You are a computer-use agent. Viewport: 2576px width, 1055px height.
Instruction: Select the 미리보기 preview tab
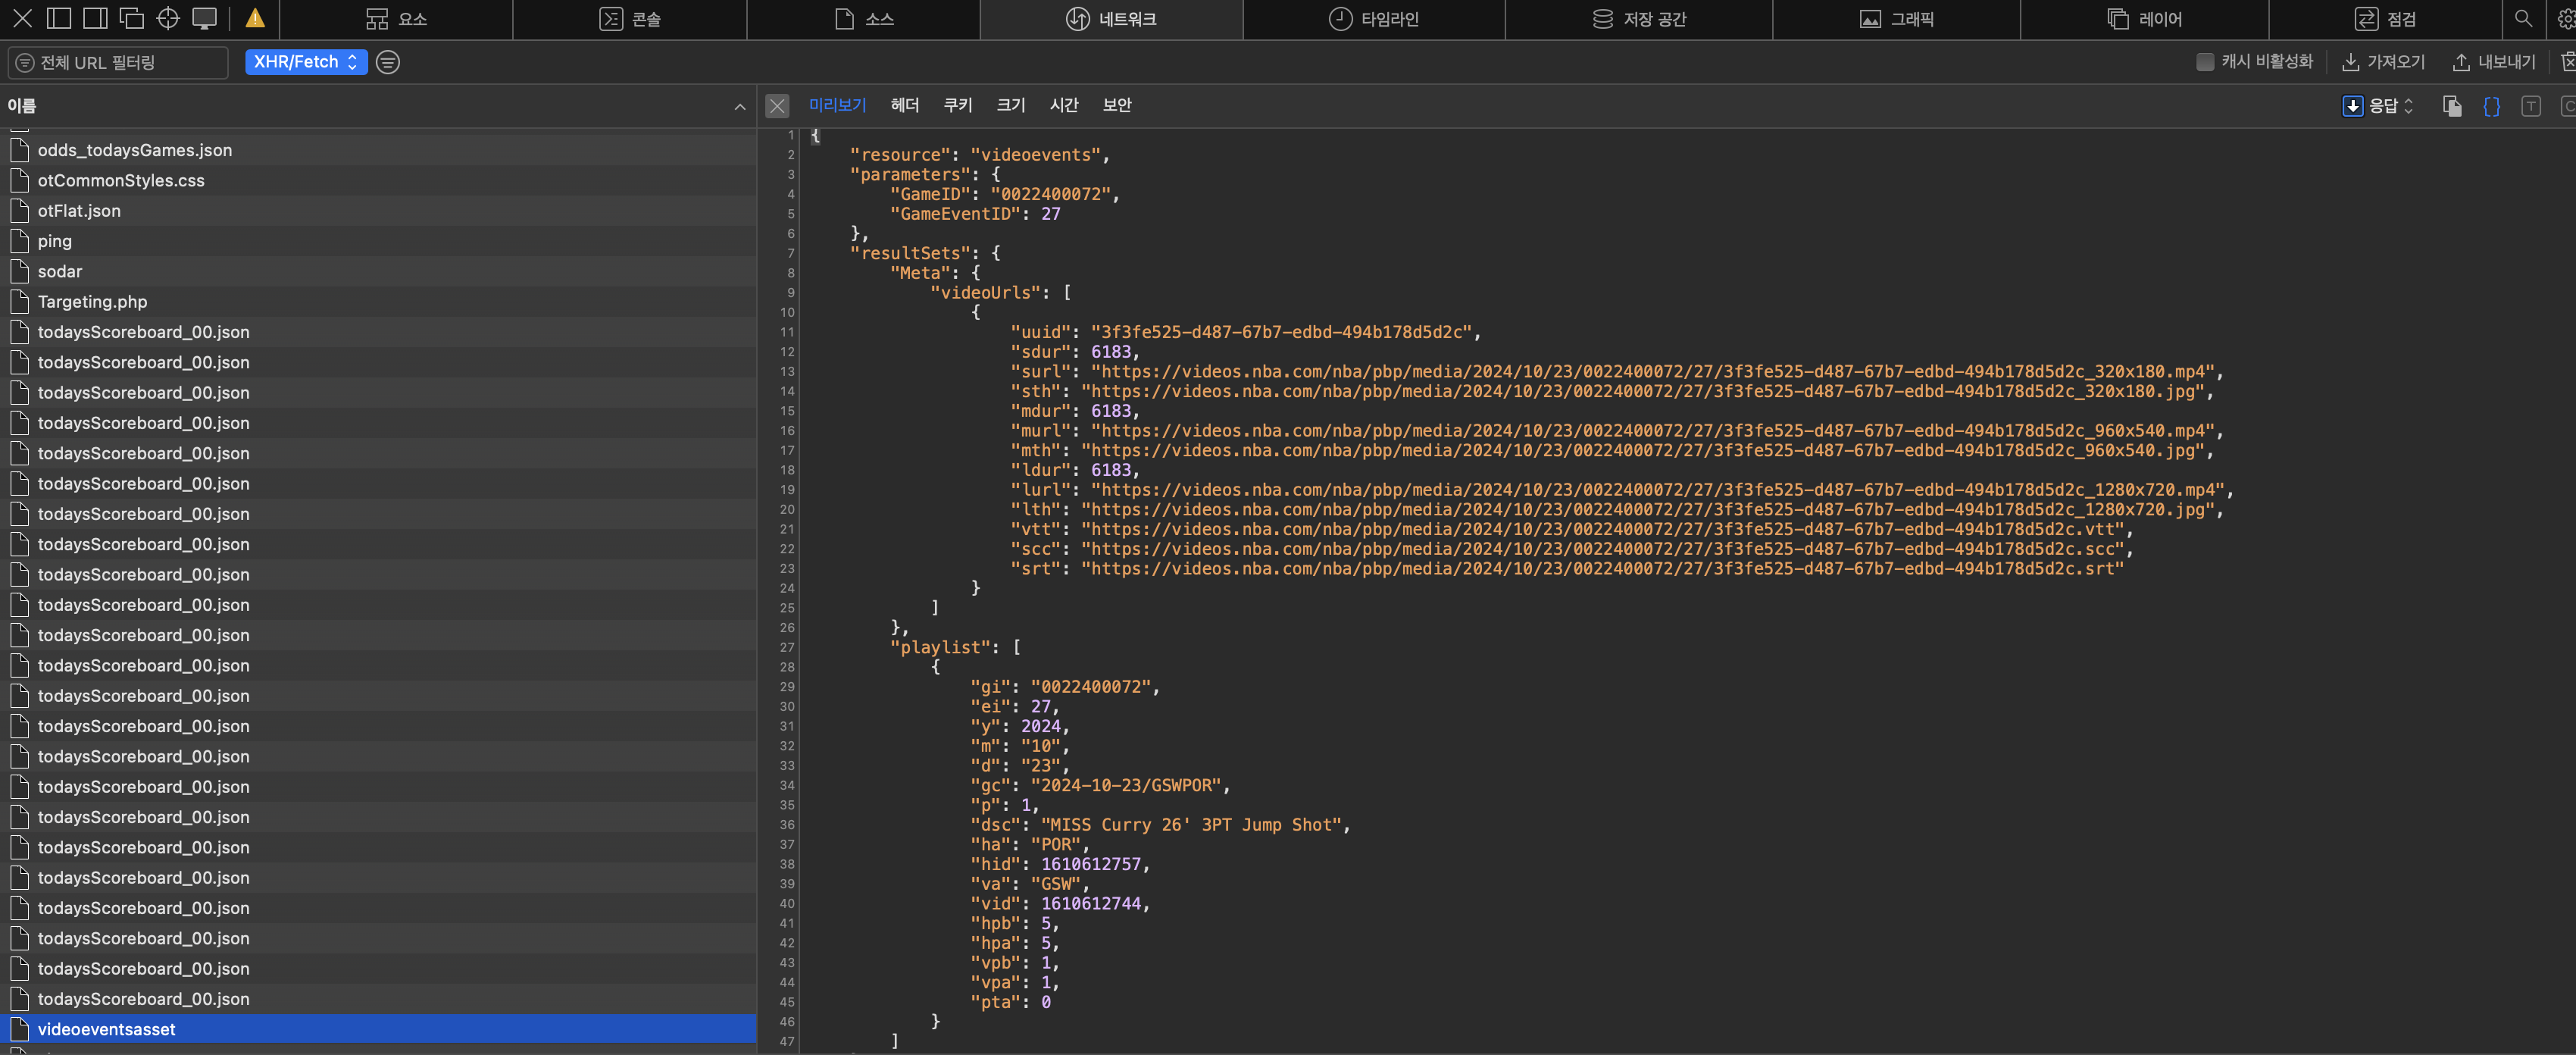[x=837, y=105]
